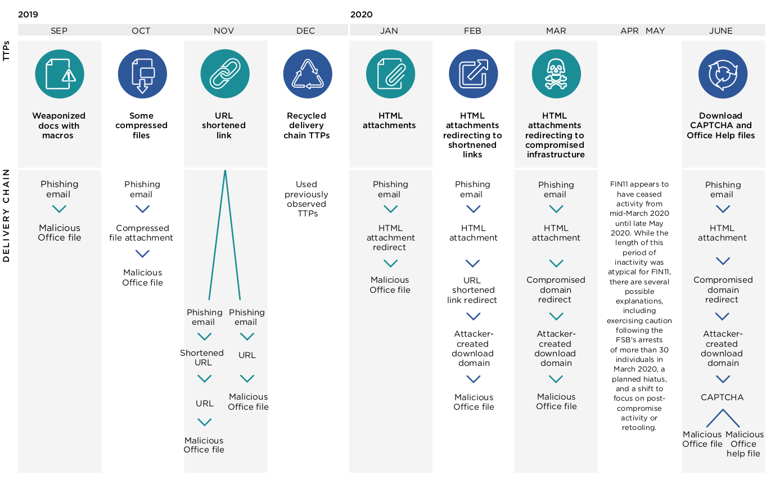Image resolution: width=771 pixels, height=480 pixels.
Task: Click the CAPTCHA step in June chain
Action: coord(722,397)
